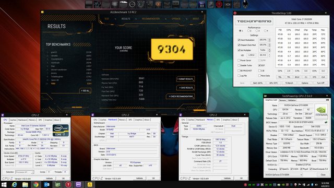The image size is (334, 188).
Task: Toggle the Clock Modulation checkbox
Action: tap(239, 40)
